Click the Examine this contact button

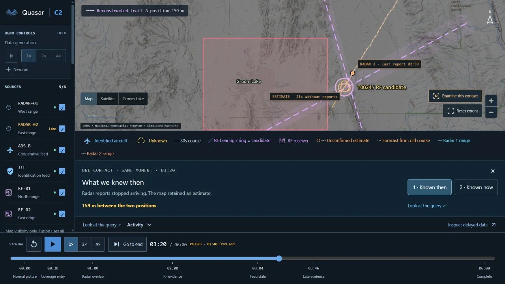pyautogui.click(x=456, y=96)
